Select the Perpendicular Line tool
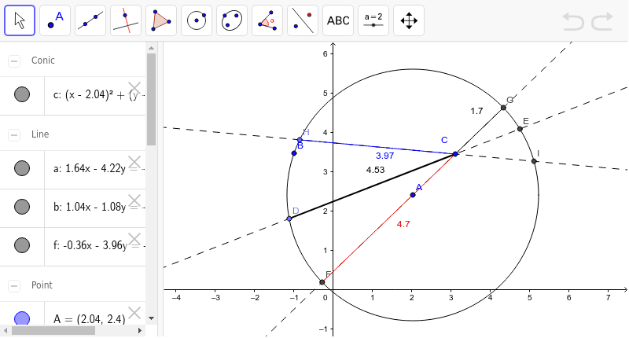 tap(126, 20)
